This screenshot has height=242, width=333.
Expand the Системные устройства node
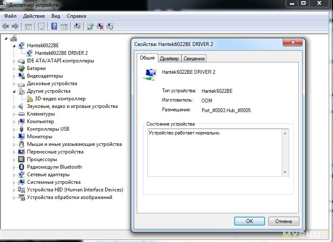coord(14,183)
